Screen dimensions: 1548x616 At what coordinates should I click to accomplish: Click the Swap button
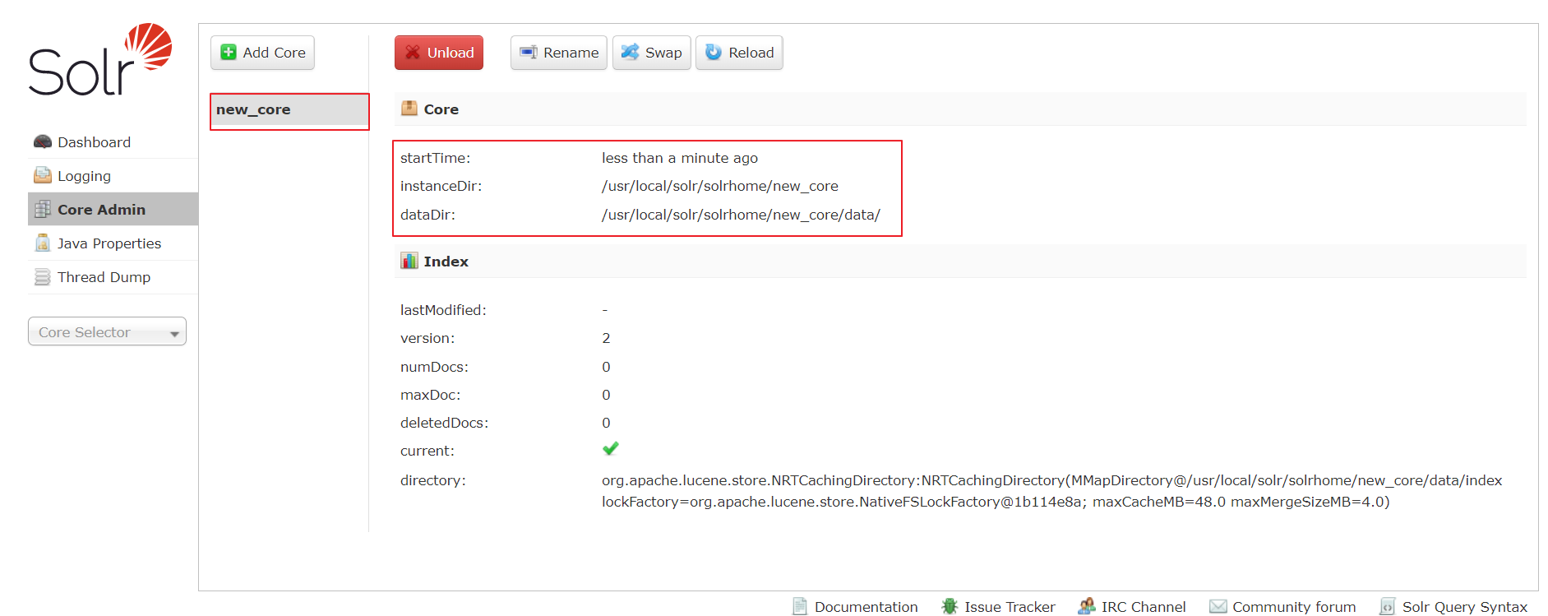(651, 52)
